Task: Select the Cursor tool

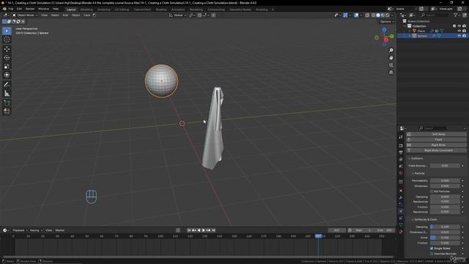Action: click(x=7, y=40)
